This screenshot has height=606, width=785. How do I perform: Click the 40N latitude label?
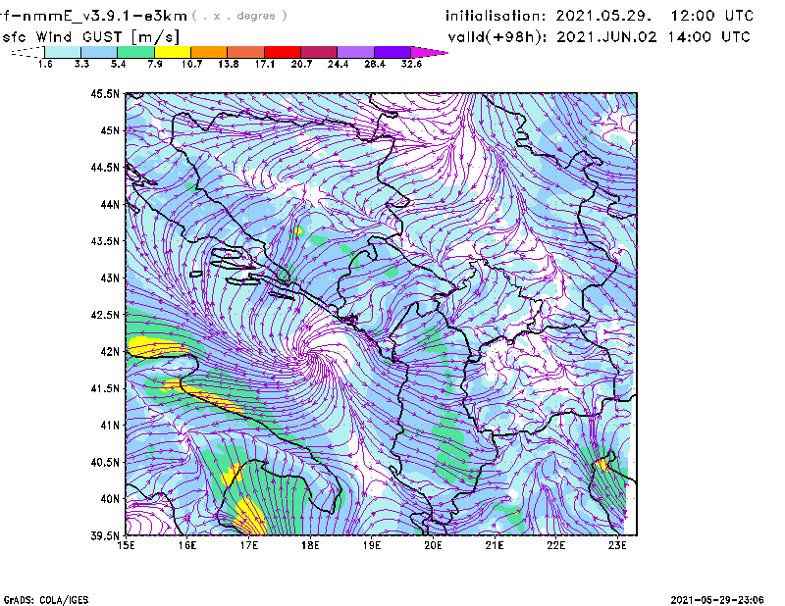(x=110, y=499)
